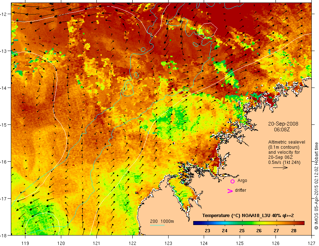Click longitude axis label 126
319x246 pixels.
click(x=275, y=243)
